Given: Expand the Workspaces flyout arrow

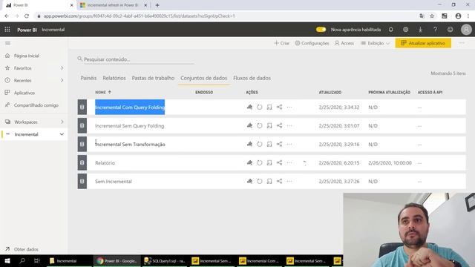Looking at the screenshot, I should 62,122.
